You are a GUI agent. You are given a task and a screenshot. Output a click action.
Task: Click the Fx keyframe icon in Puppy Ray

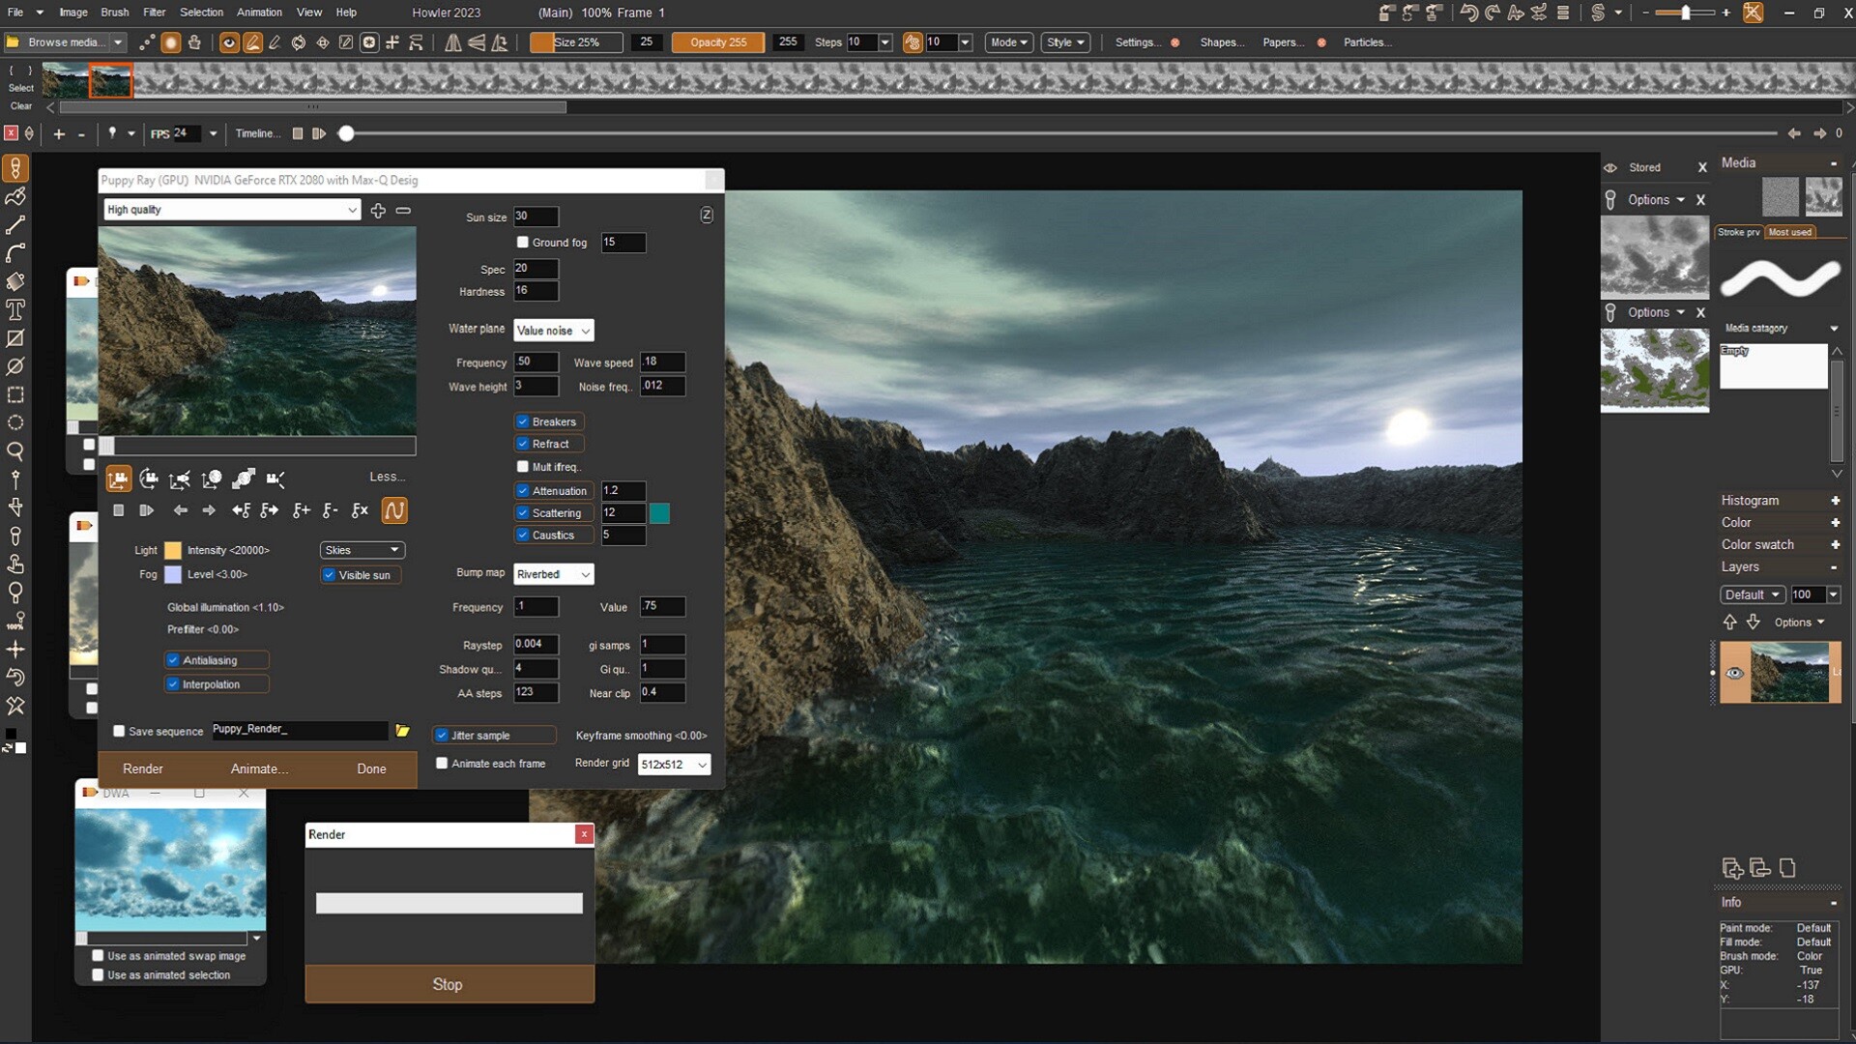point(360,510)
